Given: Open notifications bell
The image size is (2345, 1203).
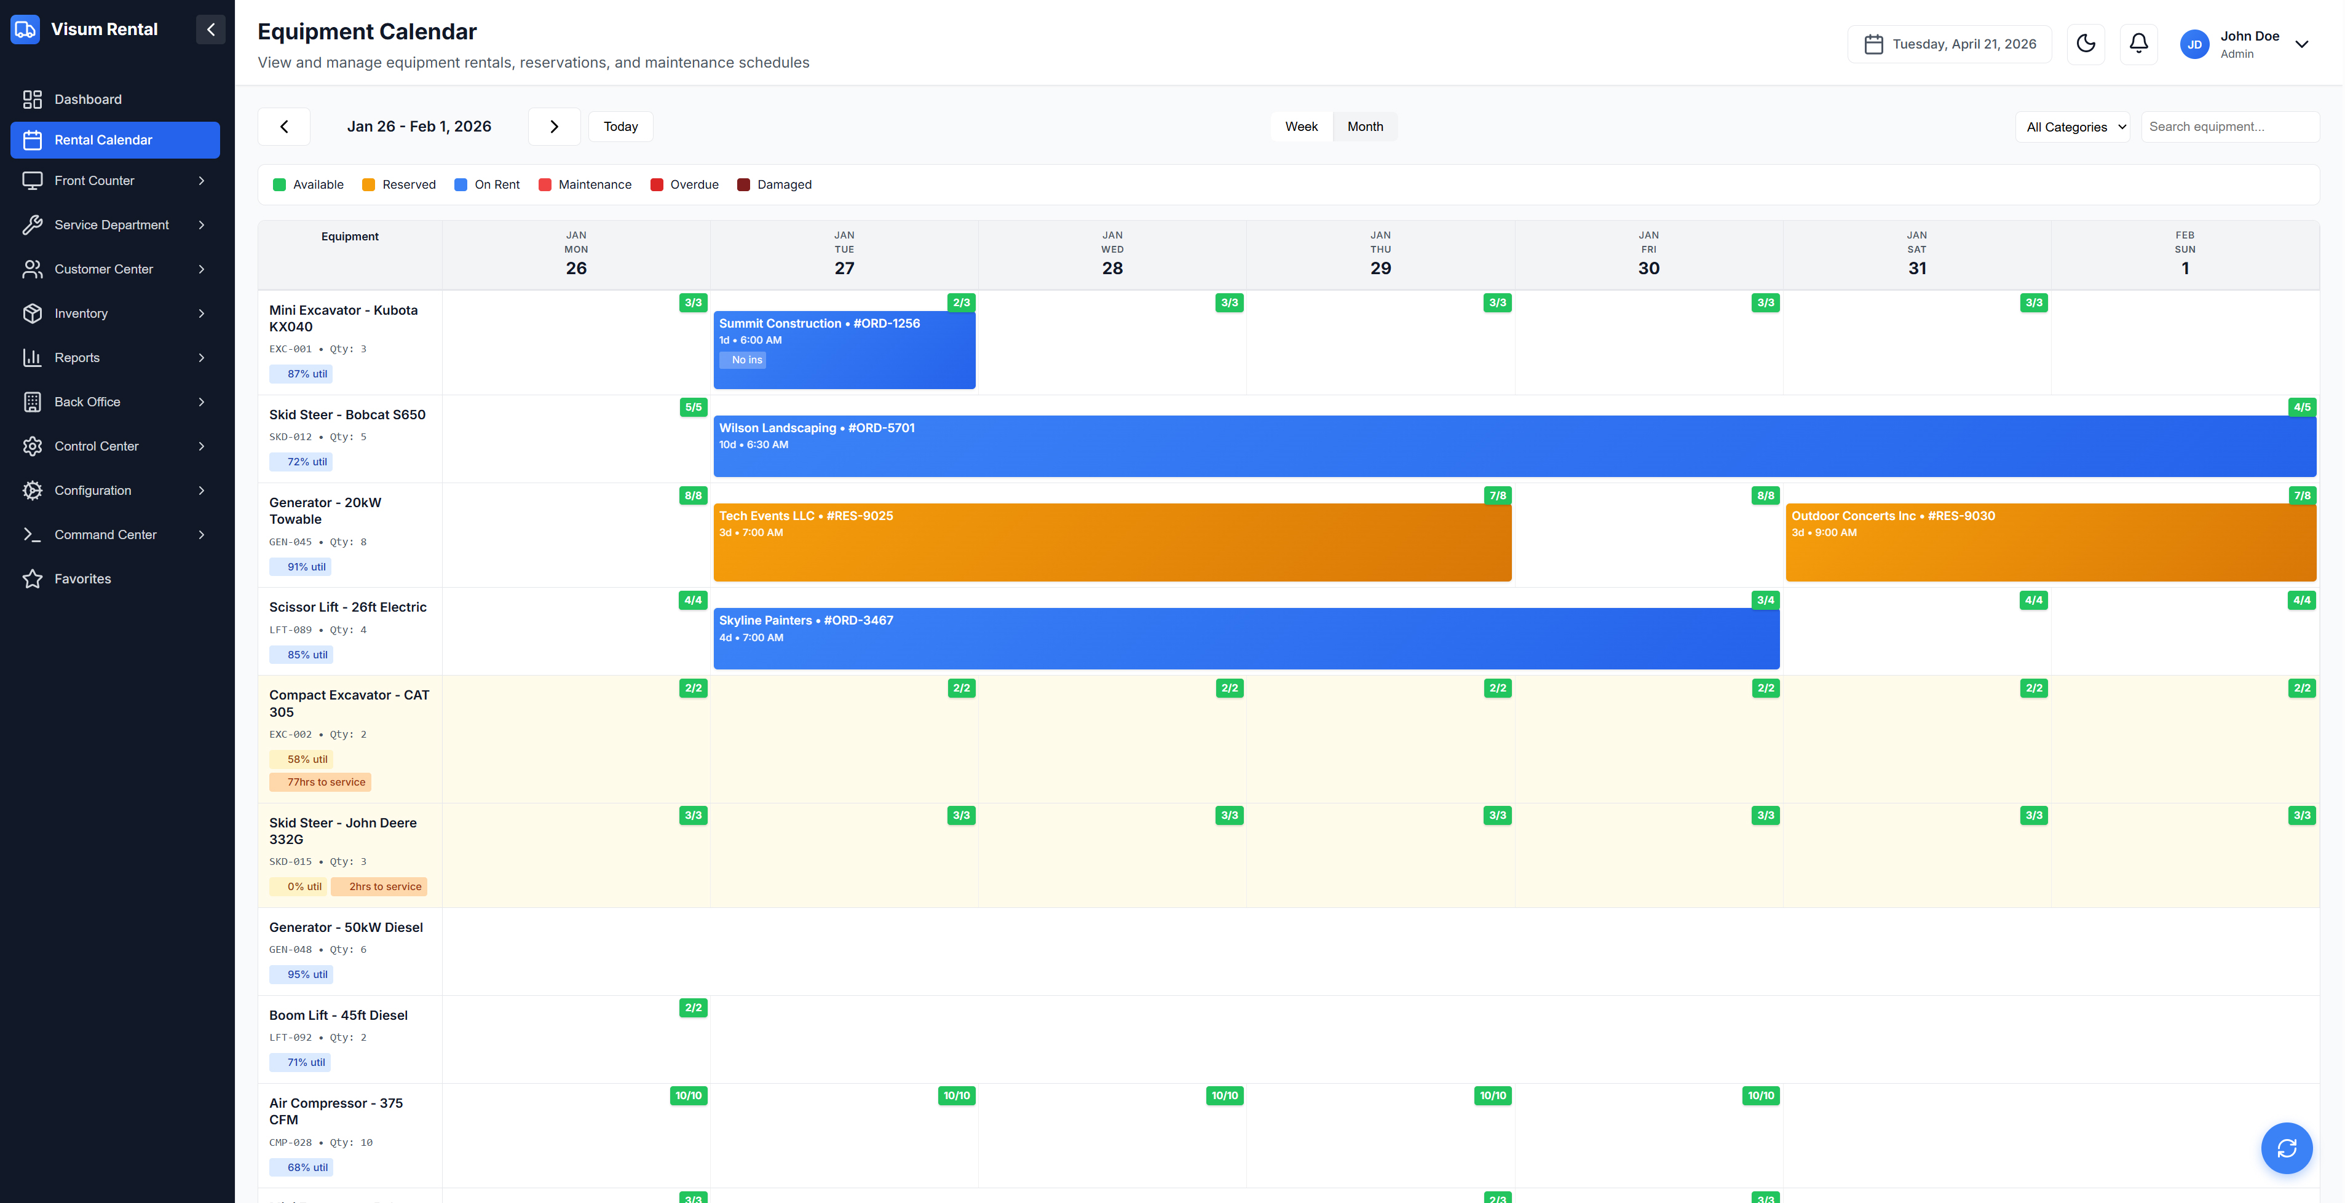Looking at the screenshot, I should coord(2138,44).
